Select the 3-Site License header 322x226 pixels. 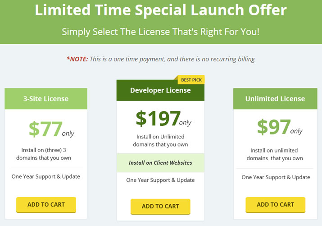46,99
